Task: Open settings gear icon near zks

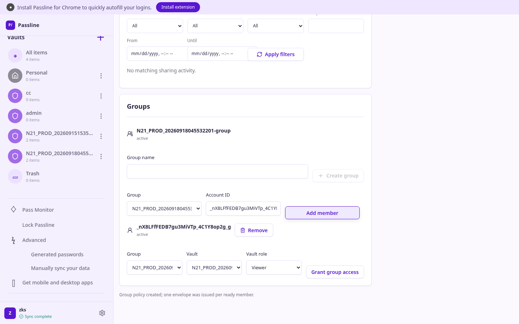Action: tap(102, 313)
